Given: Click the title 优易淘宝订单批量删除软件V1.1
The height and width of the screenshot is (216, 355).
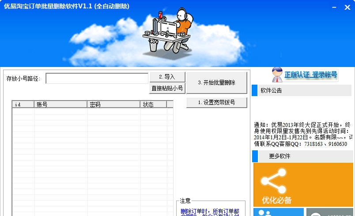Looking at the screenshot, I should click(48, 6).
